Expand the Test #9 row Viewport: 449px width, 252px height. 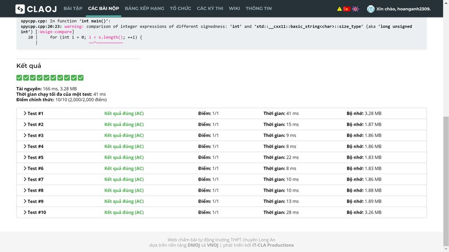(221, 201)
